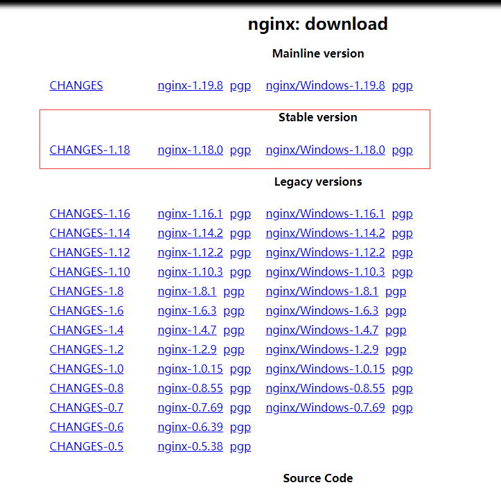Open pgp link next to nginx/Windows-0.8.55

(x=403, y=389)
